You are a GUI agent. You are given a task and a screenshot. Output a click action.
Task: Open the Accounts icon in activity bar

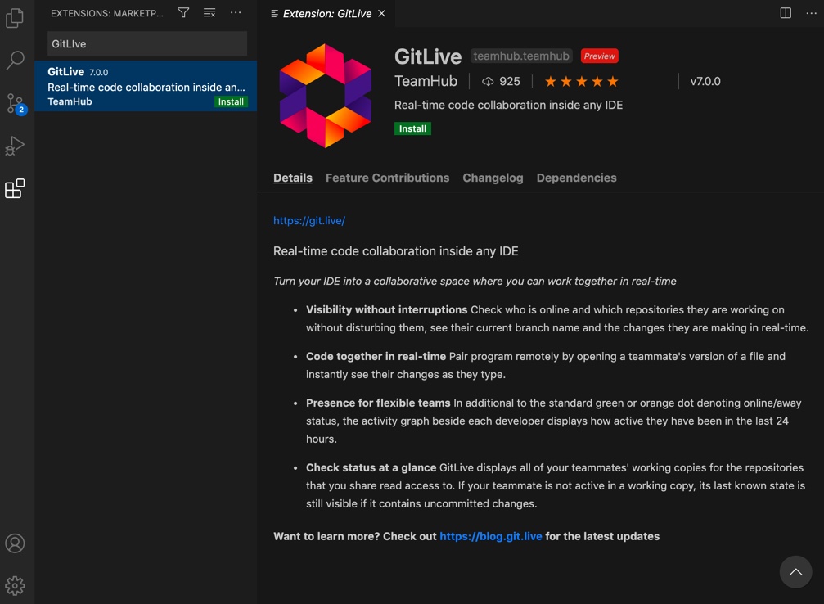point(15,543)
